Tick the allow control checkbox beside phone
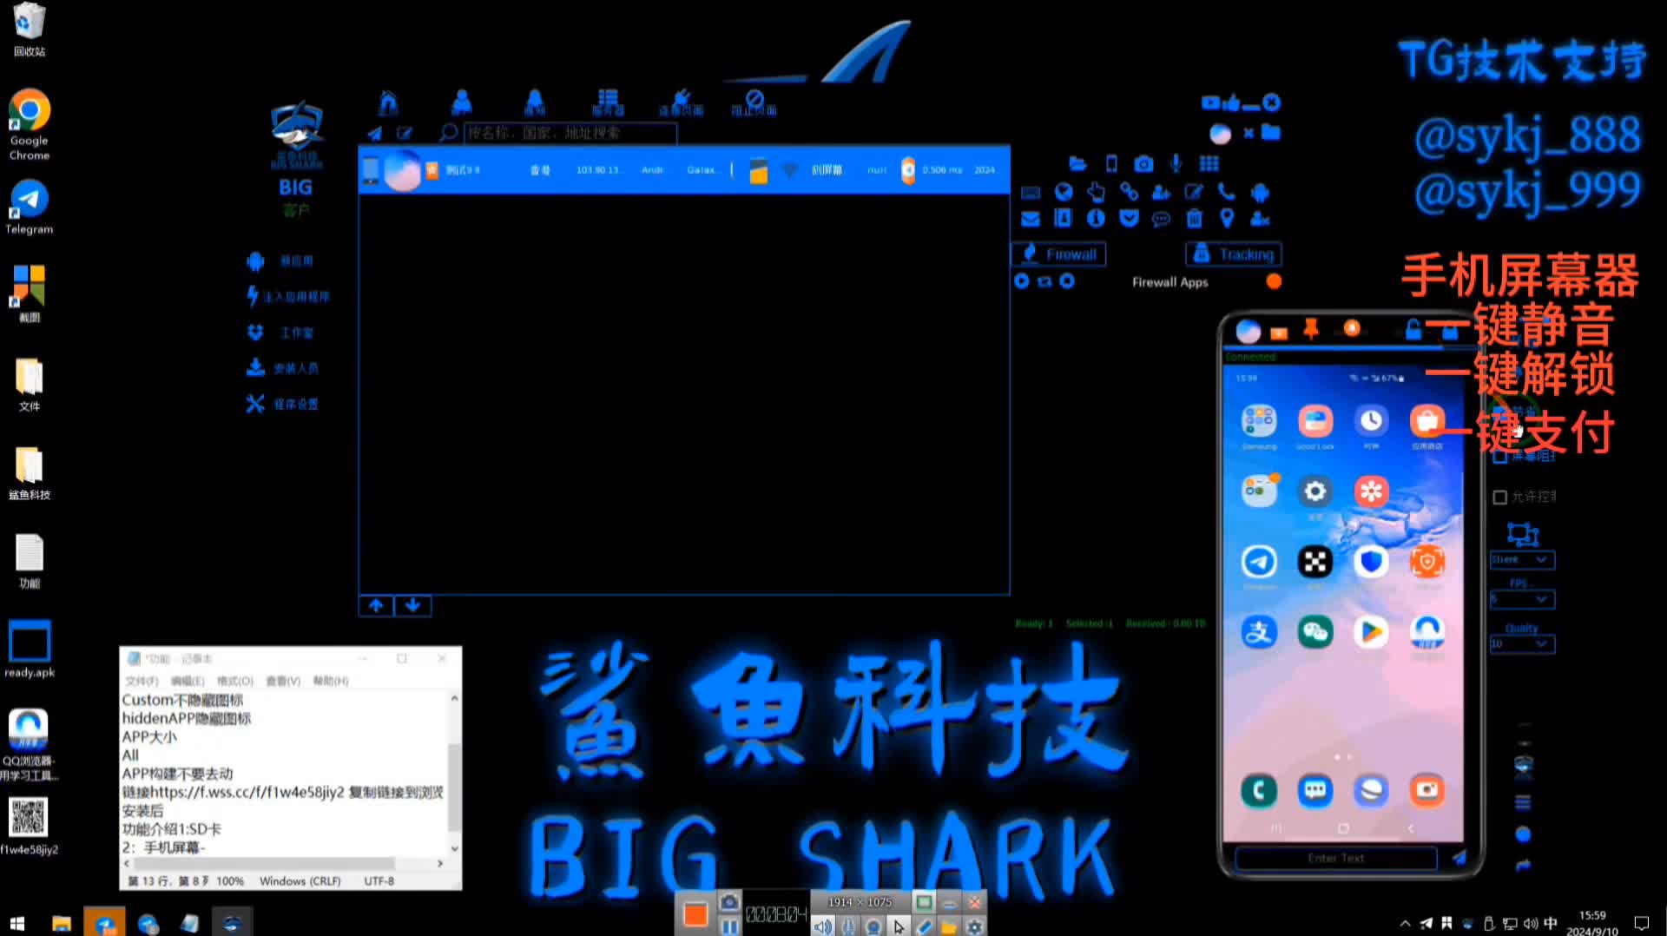The width and height of the screenshot is (1667, 936). pyautogui.click(x=1499, y=497)
